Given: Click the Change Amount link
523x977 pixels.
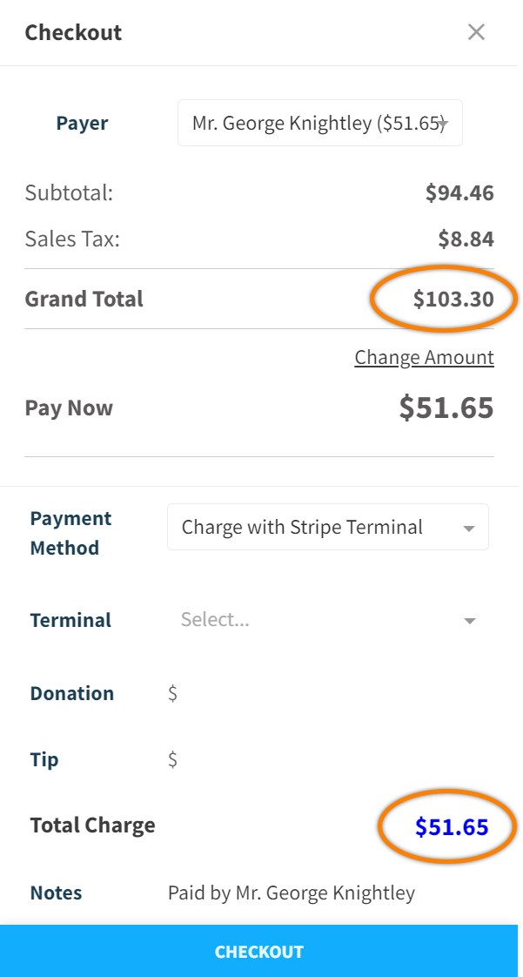Looking at the screenshot, I should coord(424,357).
